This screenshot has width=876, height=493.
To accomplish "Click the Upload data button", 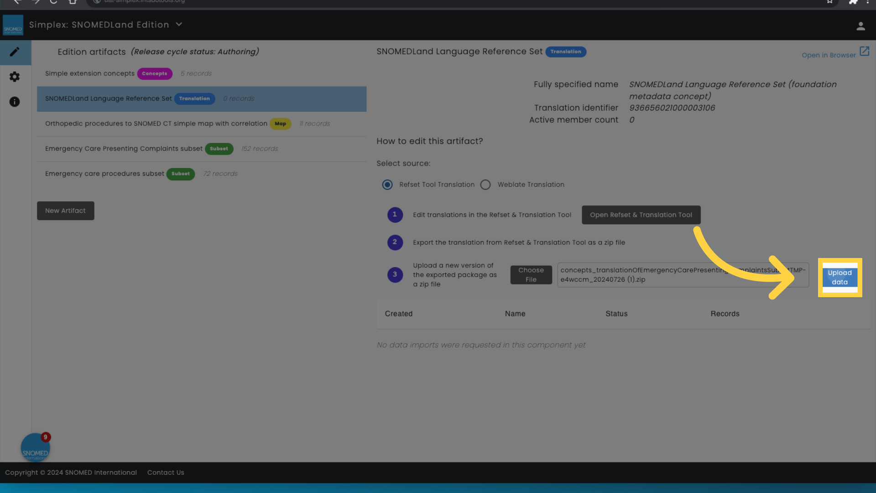I will 840,277.
